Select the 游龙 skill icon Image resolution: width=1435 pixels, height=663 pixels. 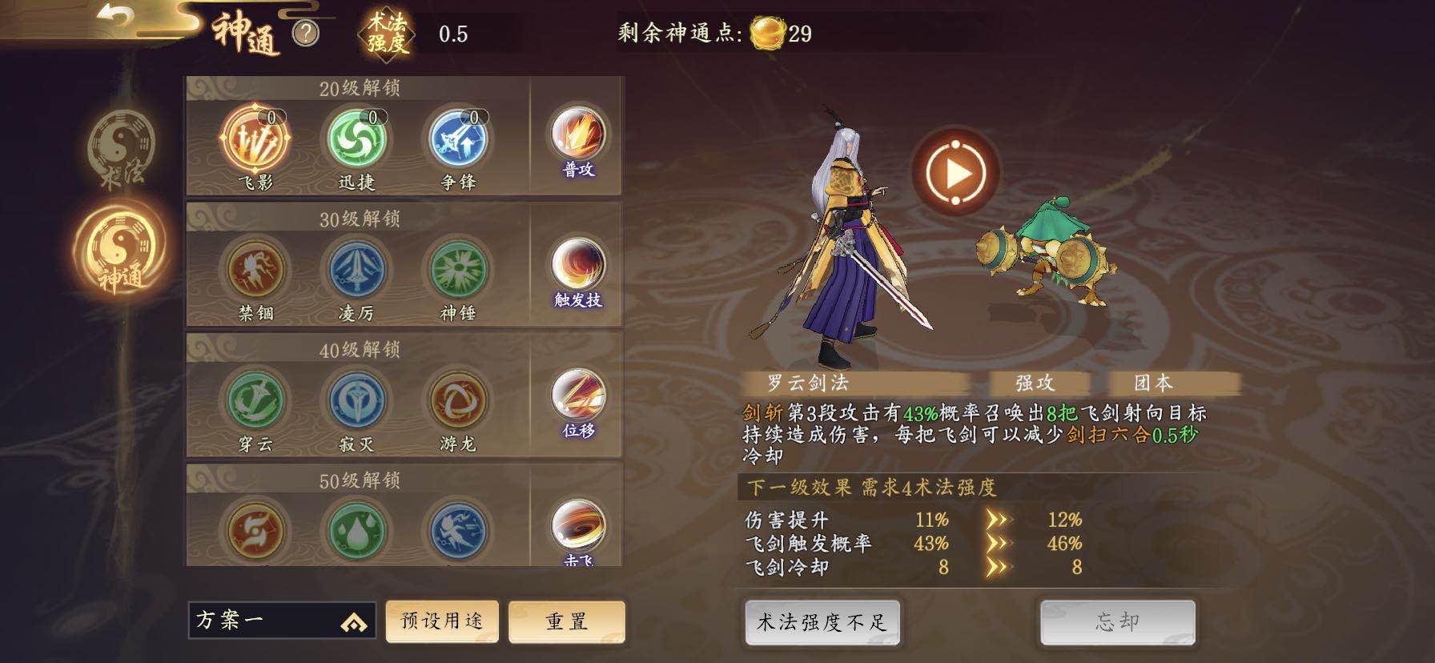[x=457, y=400]
